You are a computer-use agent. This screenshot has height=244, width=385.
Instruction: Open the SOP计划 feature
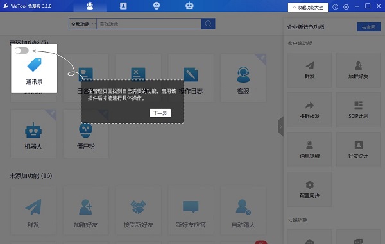click(358, 110)
